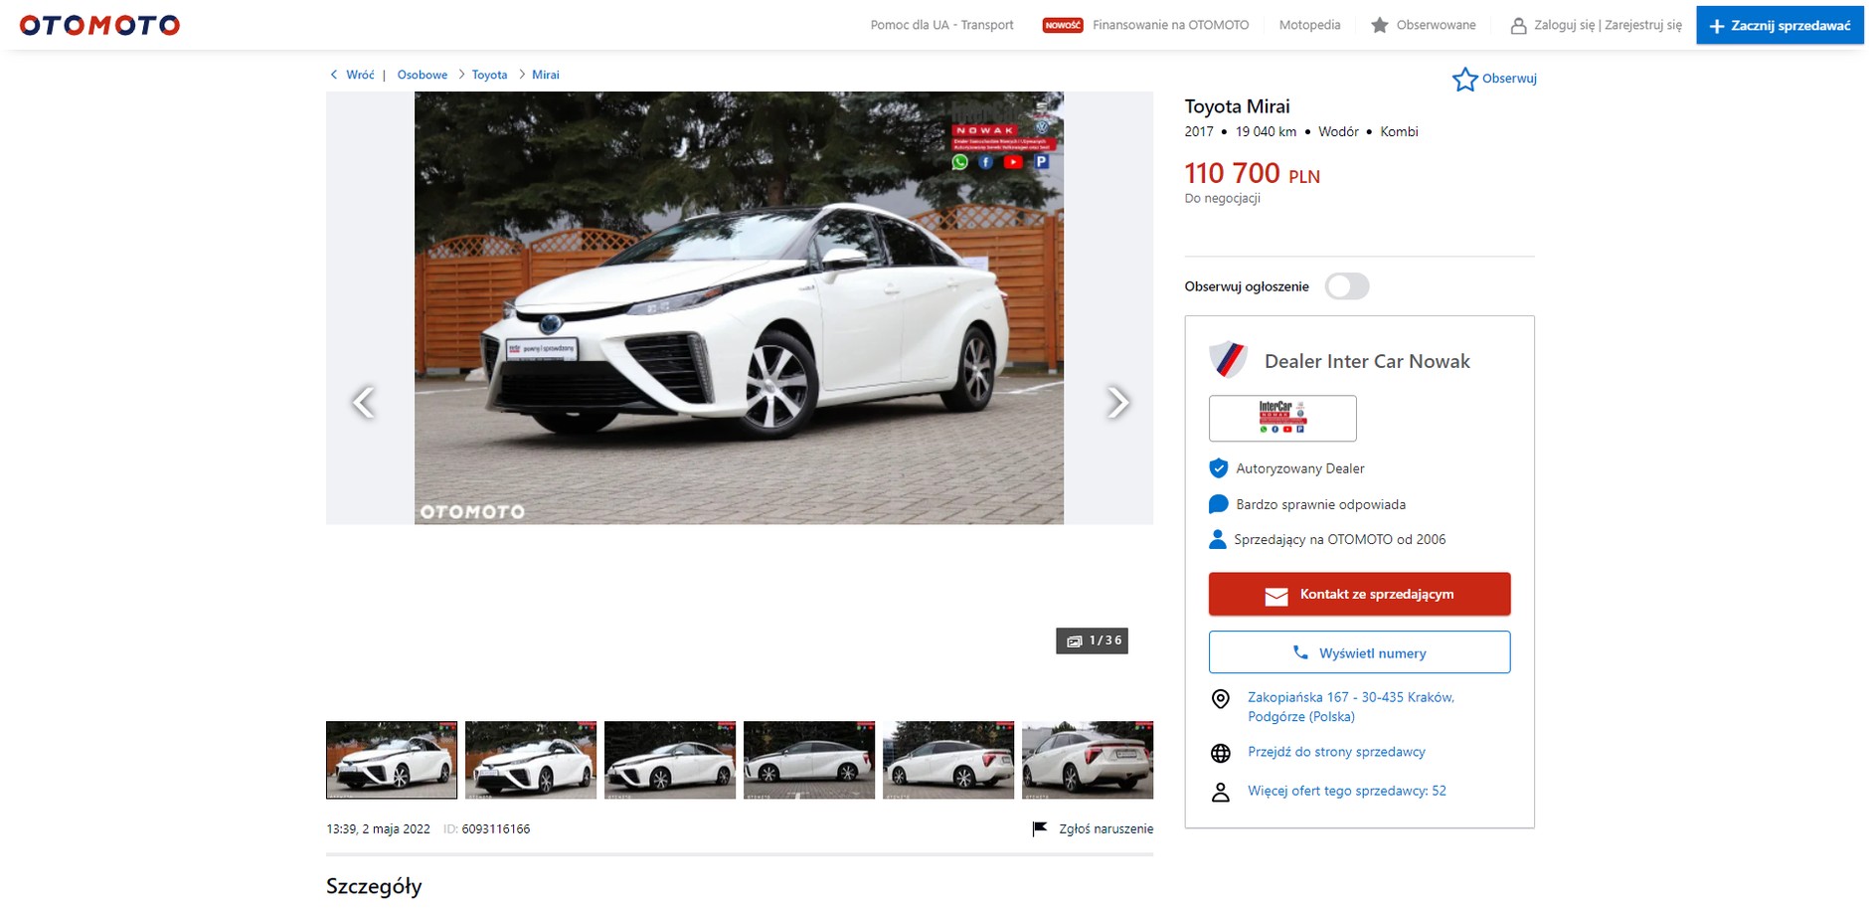
Task: Click Sprzedający na OTOMOTO od 2006 text
Action: tap(1340, 539)
